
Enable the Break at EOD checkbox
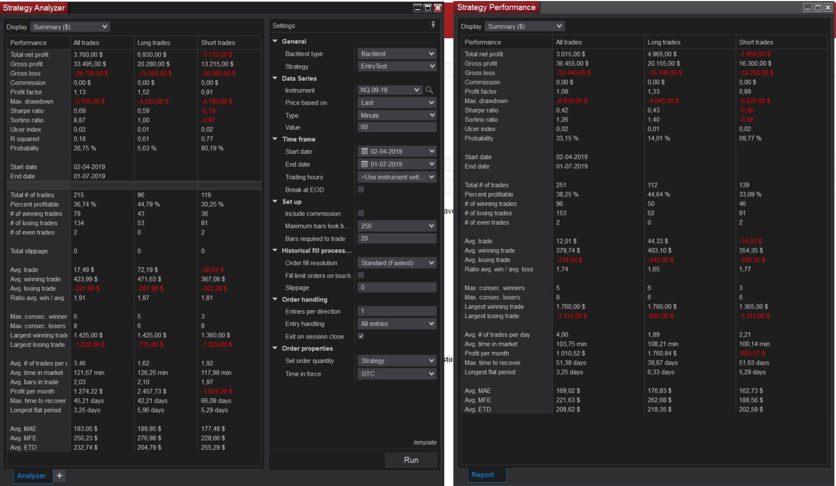[x=361, y=190]
